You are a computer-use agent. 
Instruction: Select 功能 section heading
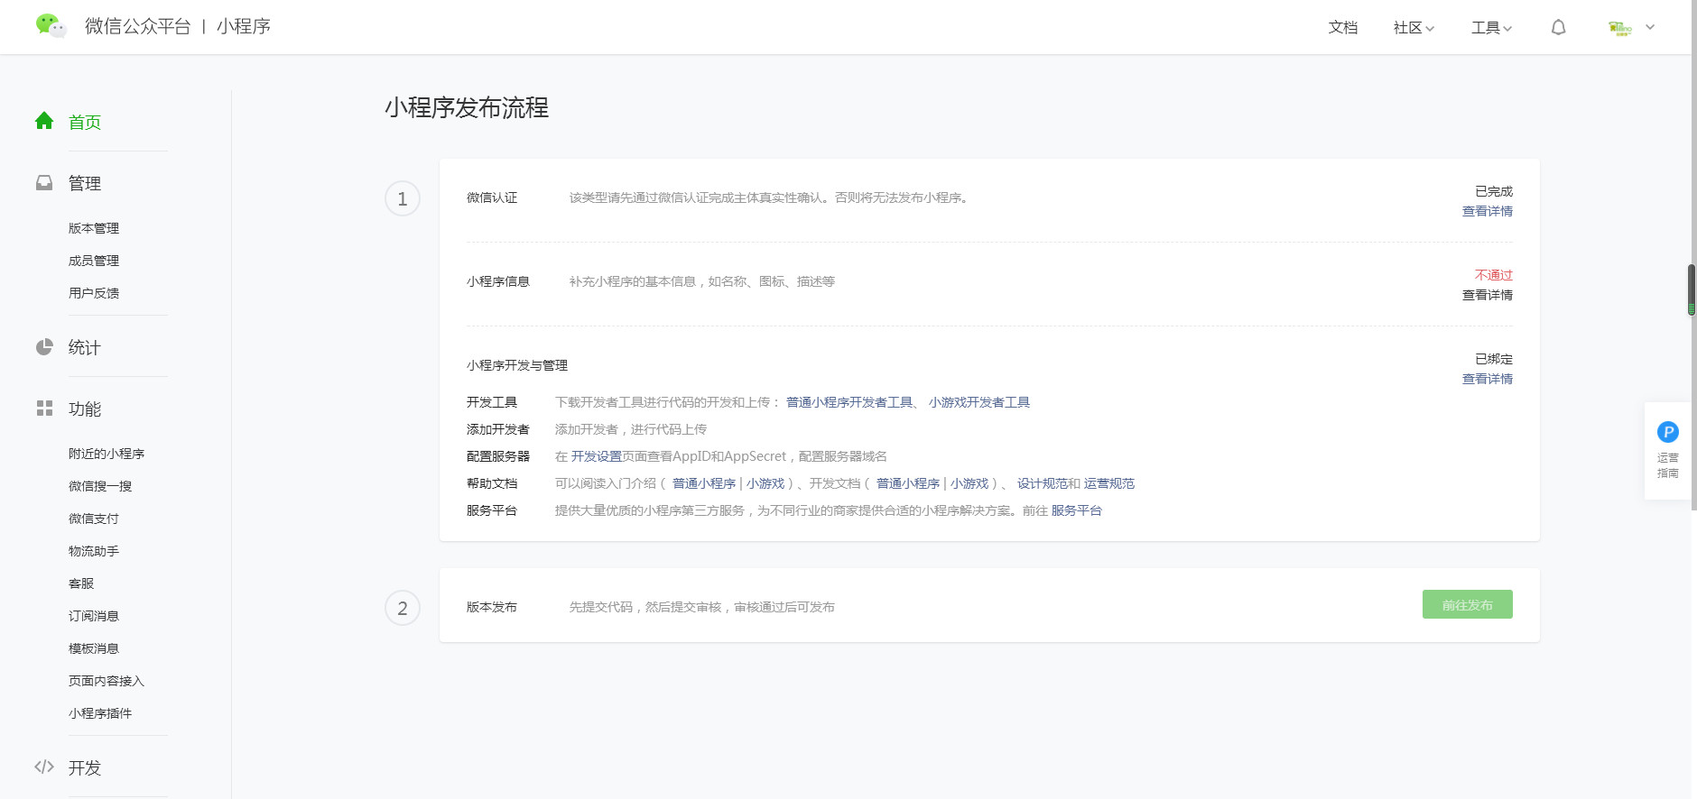coord(85,409)
